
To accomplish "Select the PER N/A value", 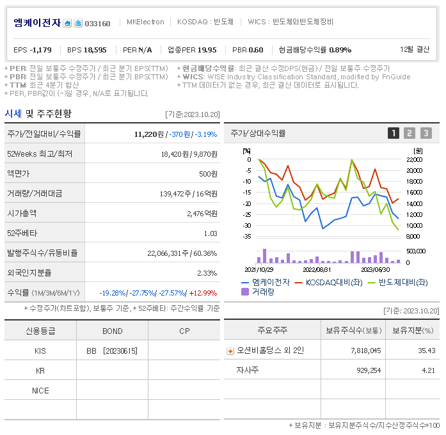I will click(x=138, y=50).
